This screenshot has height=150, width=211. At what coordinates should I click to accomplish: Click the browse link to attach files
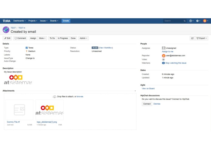pos(80,97)
